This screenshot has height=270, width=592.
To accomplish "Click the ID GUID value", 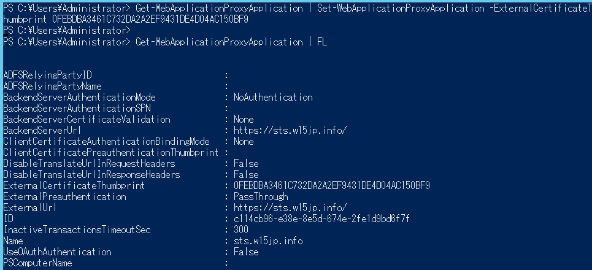I will (321, 218).
